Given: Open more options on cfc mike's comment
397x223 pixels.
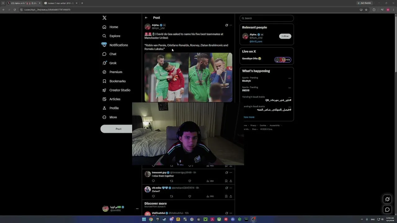Looking at the screenshot, I should click(x=231, y=188).
